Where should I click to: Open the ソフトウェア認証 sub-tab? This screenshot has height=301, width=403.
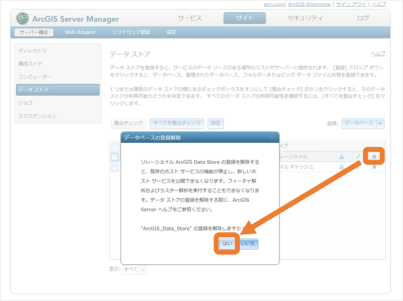tap(131, 32)
